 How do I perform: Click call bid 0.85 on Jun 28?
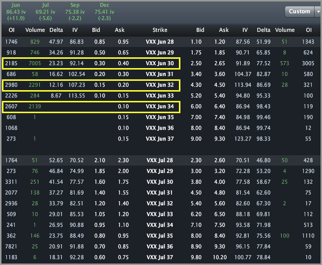(x=100, y=42)
